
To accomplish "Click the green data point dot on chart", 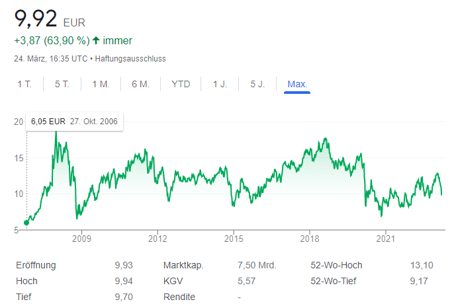I will point(26,223).
